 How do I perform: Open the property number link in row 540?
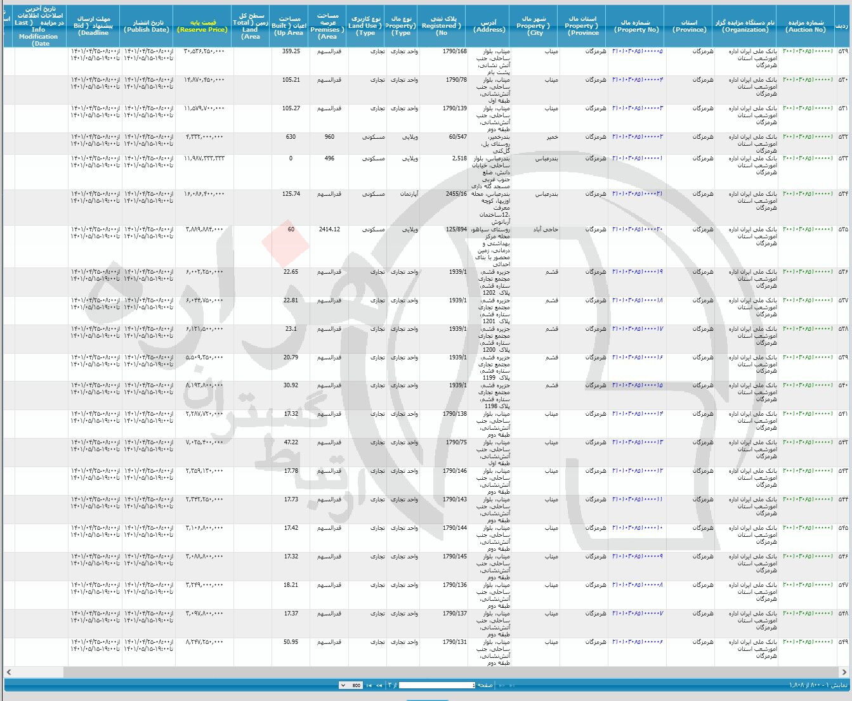pyautogui.click(x=638, y=385)
